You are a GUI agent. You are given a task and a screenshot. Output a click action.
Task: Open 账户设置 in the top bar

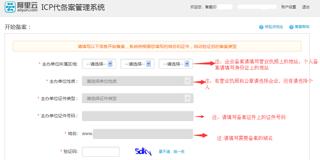pos(288,7)
